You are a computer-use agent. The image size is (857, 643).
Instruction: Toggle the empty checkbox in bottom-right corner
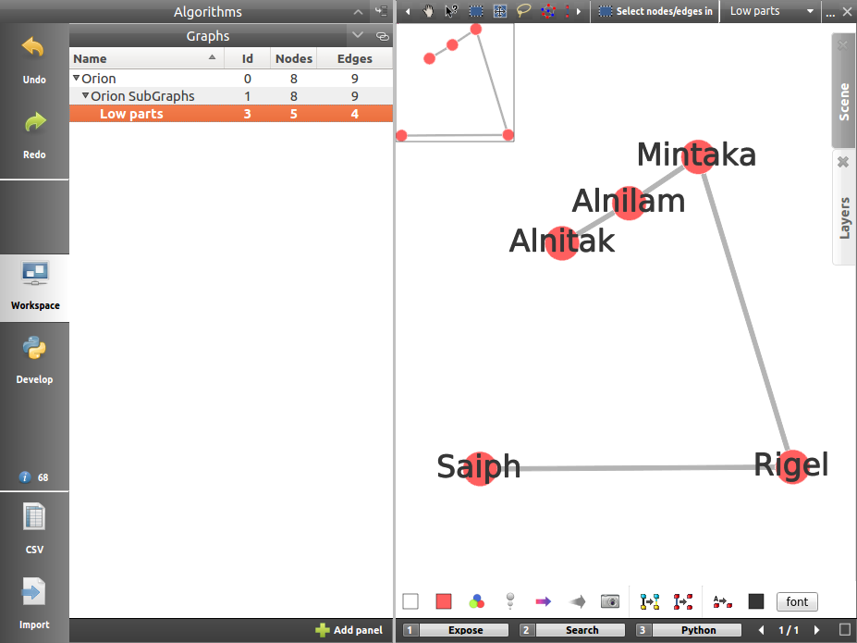tap(844, 630)
